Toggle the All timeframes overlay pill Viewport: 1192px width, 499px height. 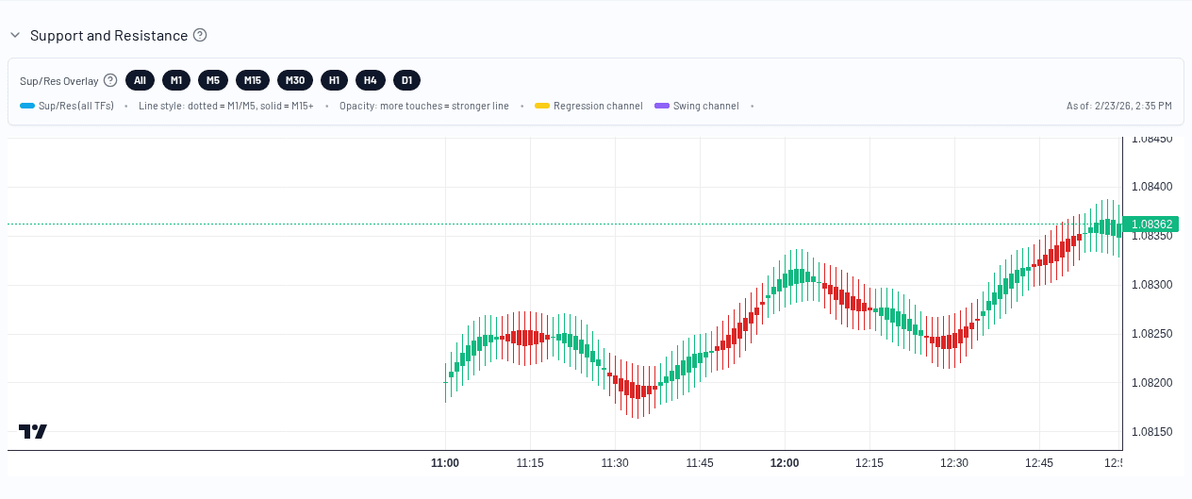(140, 80)
